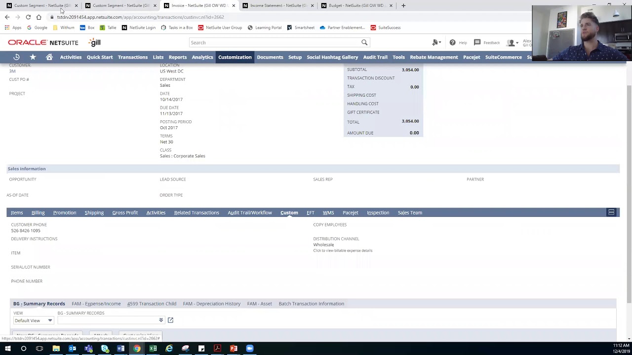Open Microsoft Teams from taskbar
The width and height of the screenshot is (632, 355).
tap(88, 349)
